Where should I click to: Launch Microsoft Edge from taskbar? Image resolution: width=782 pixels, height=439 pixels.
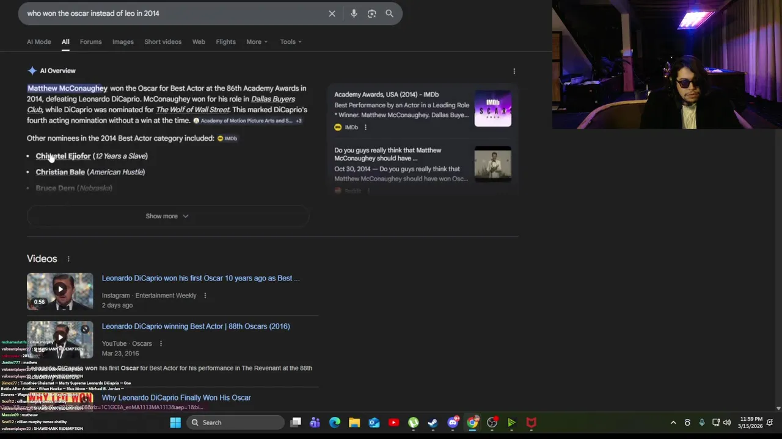coord(335,423)
